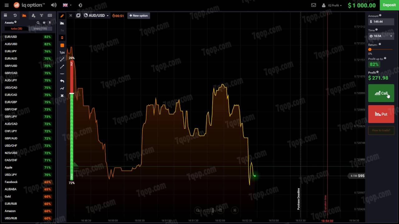Buy a Call option
This screenshot has height=224, width=399.
(x=381, y=93)
